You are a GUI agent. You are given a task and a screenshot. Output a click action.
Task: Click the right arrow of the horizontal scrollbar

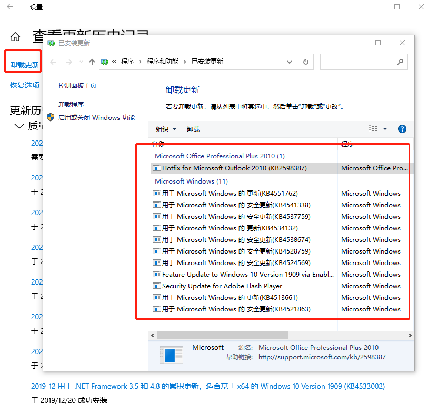tap(410, 335)
